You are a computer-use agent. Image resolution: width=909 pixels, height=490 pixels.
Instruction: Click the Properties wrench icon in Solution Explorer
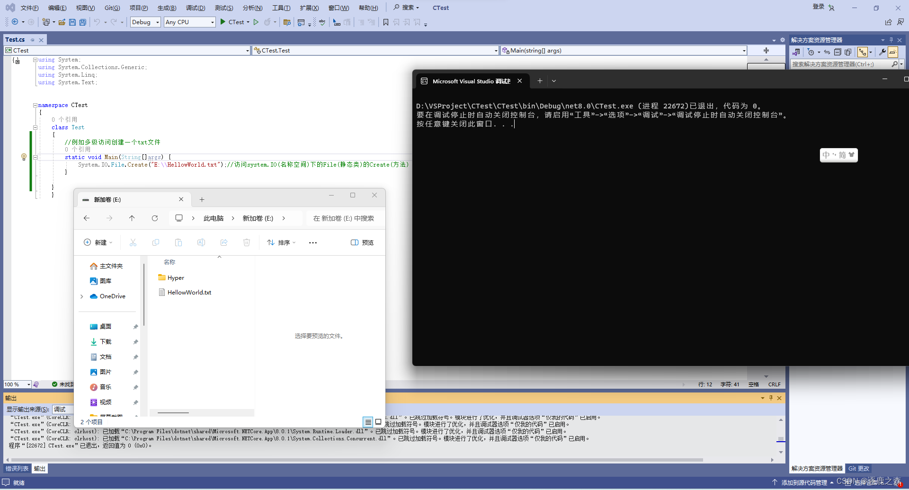(x=882, y=52)
